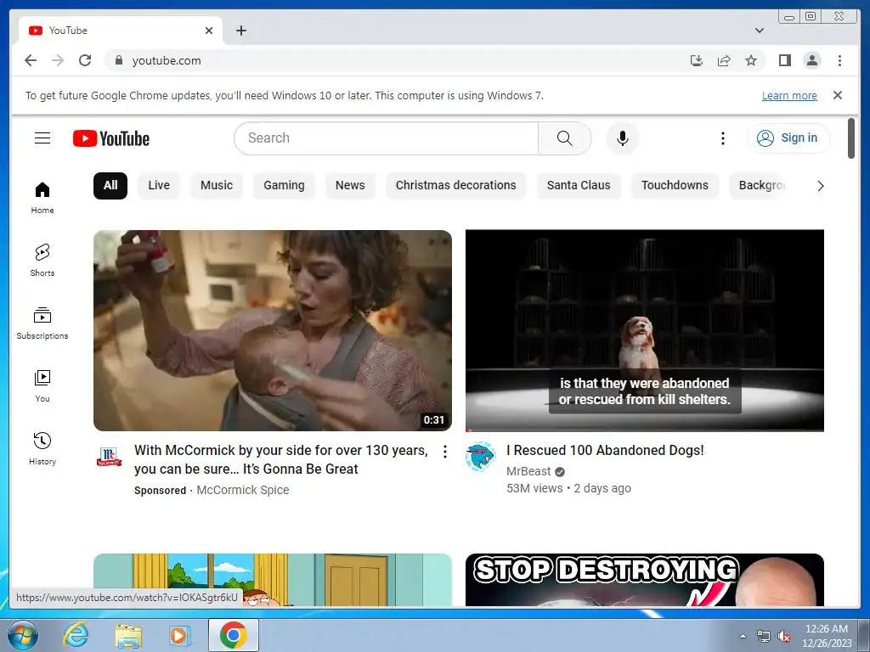This screenshot has height=652, width=870.
Task: Click the muted volume tray icon
Action: click(x=784, y=637)
